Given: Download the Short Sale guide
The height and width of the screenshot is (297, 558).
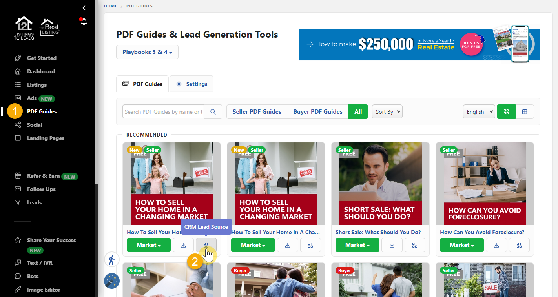Looking at the screenshot, I should (392, 245).
